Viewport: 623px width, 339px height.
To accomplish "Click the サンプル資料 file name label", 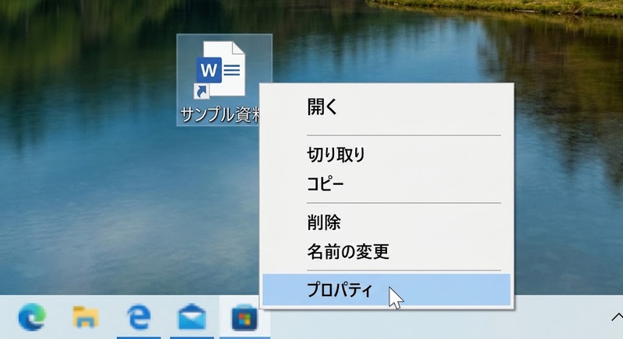I will pos(220,114).
